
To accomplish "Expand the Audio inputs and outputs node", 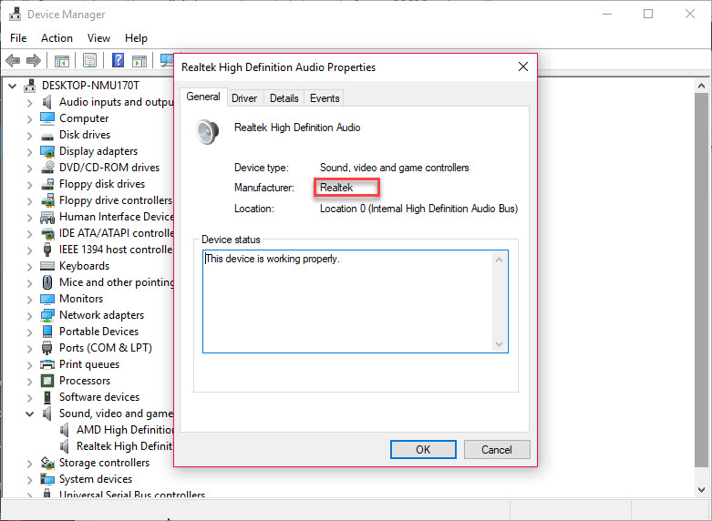I will [29, 103].
